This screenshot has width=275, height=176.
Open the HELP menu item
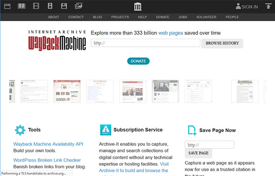142,17
